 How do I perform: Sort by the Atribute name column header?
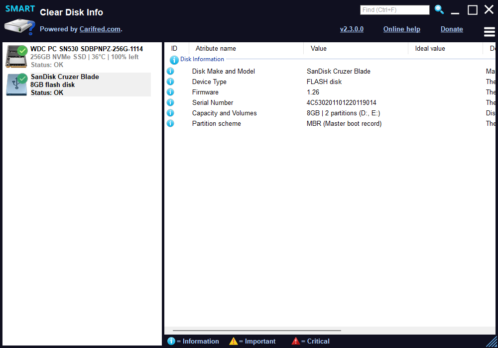click(x=246, y=49)
